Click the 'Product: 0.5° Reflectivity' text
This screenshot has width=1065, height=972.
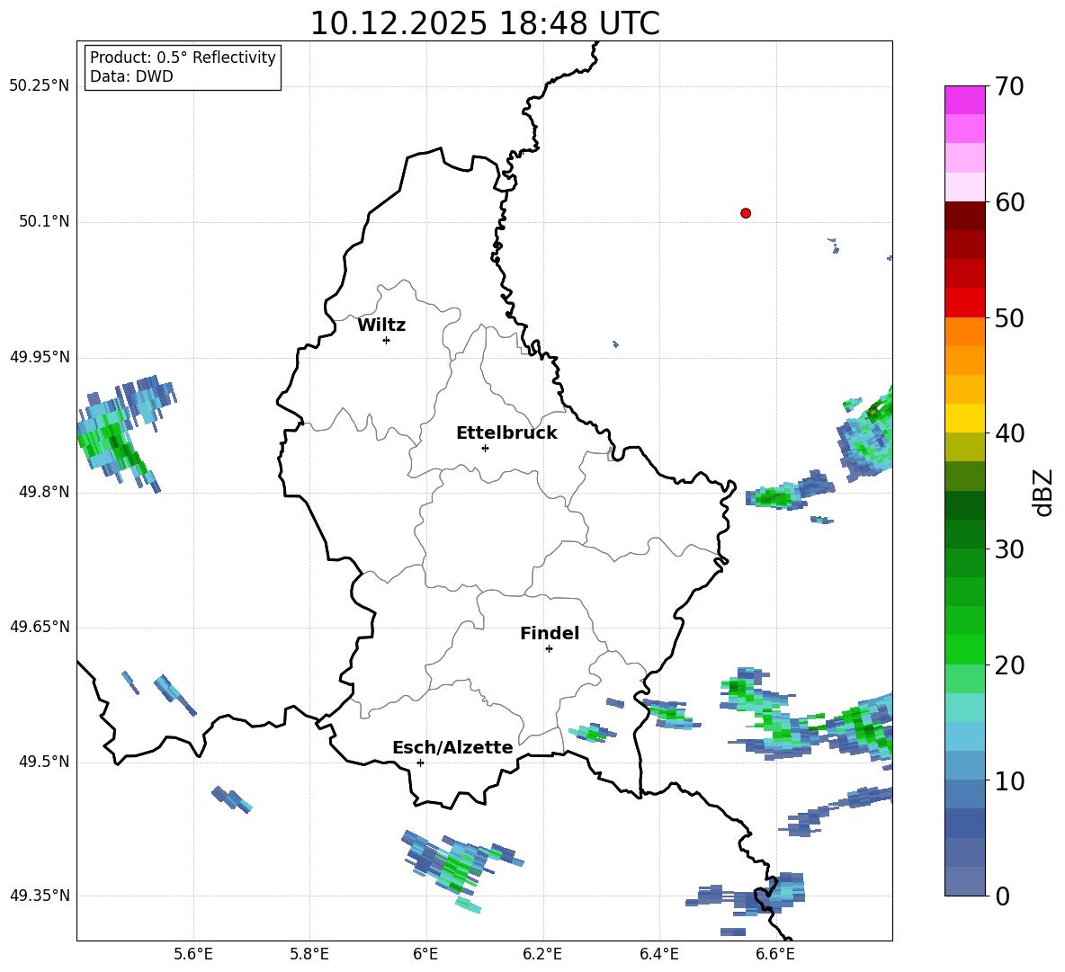pyautogui.click(x=183, y=58)
